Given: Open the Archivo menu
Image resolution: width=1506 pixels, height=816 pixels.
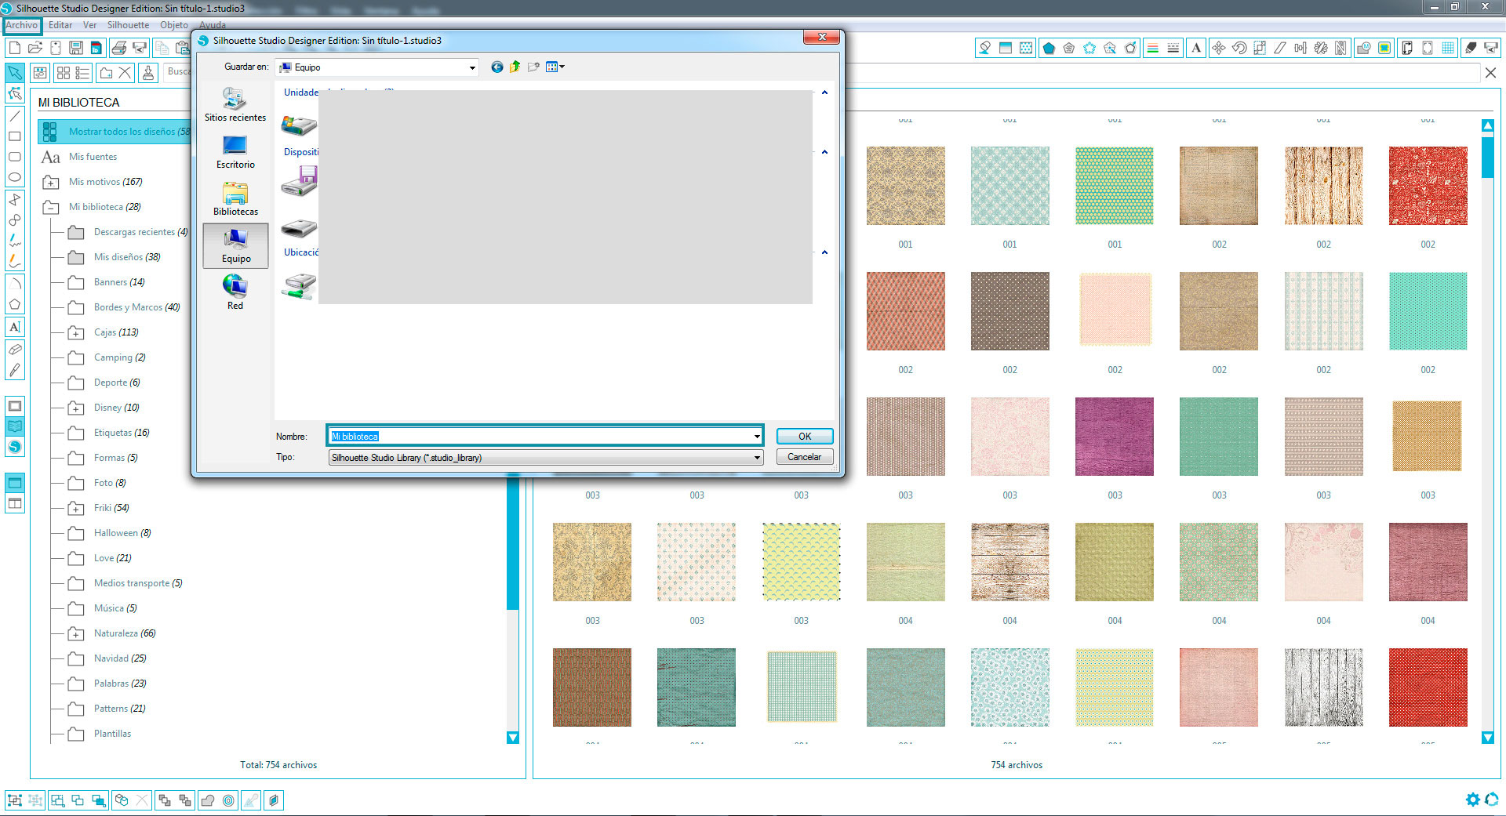Looking at the screenshot, I should coord(22,25).
